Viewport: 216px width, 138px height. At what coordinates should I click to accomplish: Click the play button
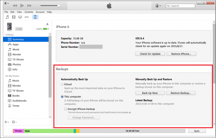[22, 6]
